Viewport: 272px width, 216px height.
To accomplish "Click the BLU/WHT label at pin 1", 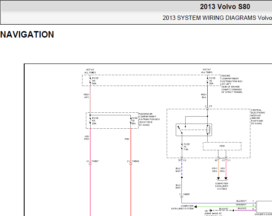I will coord(241,201).
